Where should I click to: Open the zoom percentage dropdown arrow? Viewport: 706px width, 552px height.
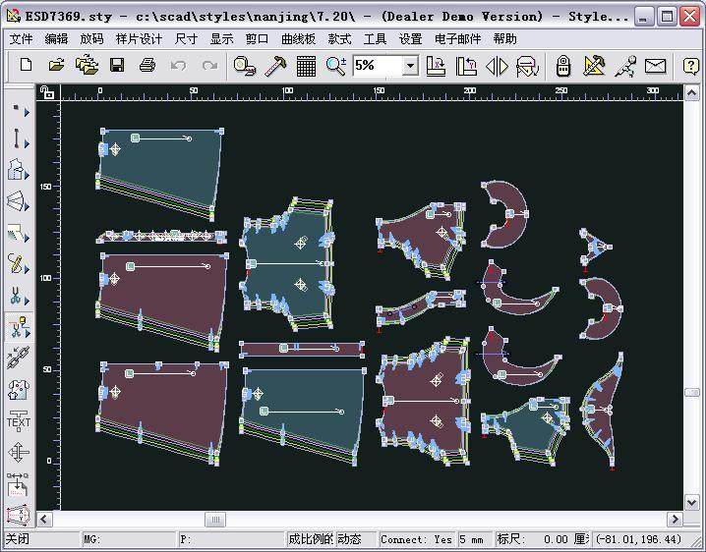(410, 66)
